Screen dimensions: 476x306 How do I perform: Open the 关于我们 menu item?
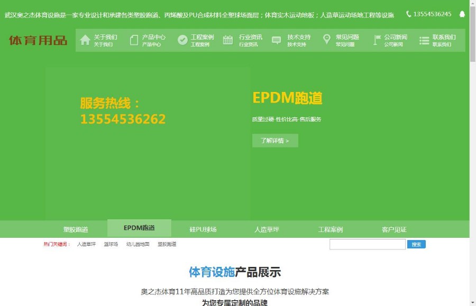coord(105,40)
